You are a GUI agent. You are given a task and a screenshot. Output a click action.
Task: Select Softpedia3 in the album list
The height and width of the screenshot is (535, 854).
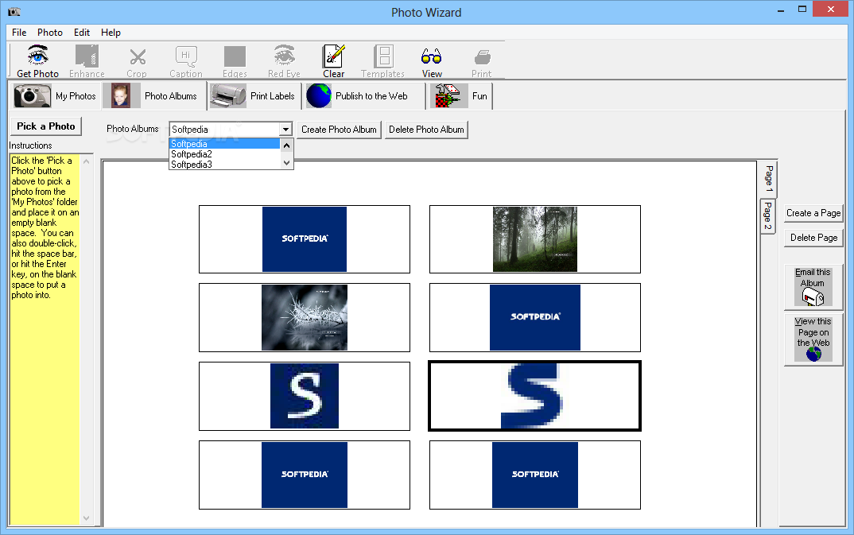[224, 165]
